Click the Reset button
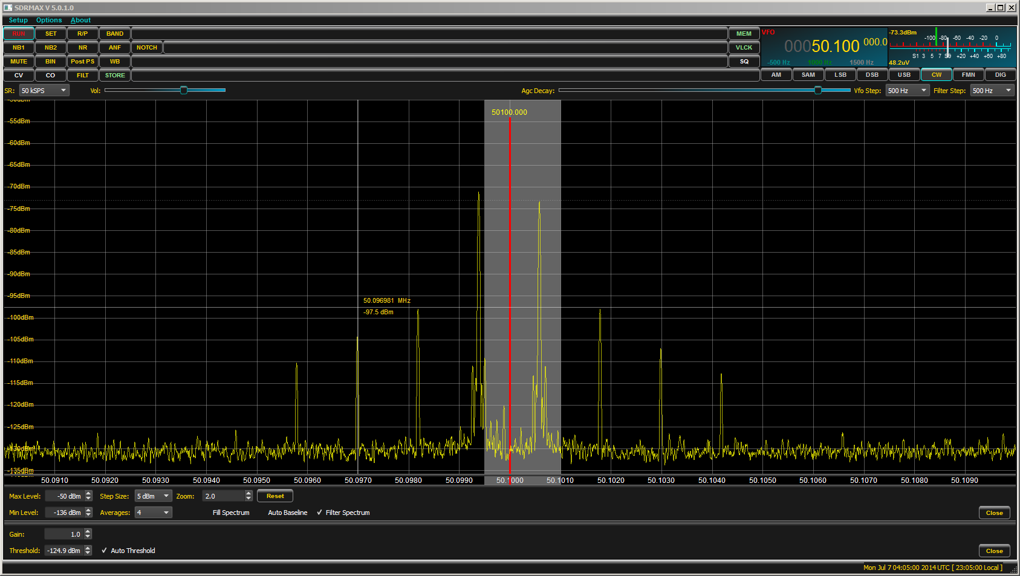 (x=275, y=496)
